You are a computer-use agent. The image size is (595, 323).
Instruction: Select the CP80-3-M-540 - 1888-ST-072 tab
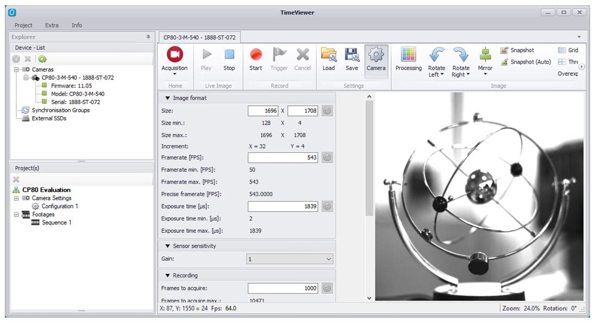pyautogui.click(x=199, y=37)
